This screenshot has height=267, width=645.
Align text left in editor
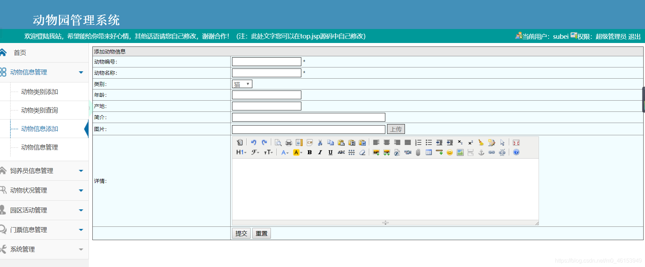tap(376, 143)
